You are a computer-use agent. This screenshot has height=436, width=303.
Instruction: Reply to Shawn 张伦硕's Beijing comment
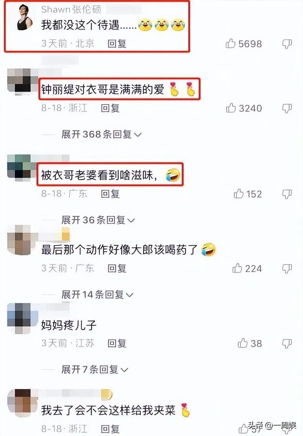[117, 44]
